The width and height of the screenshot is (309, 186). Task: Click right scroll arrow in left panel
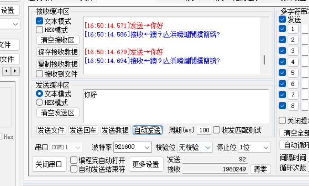pos(15,71)
